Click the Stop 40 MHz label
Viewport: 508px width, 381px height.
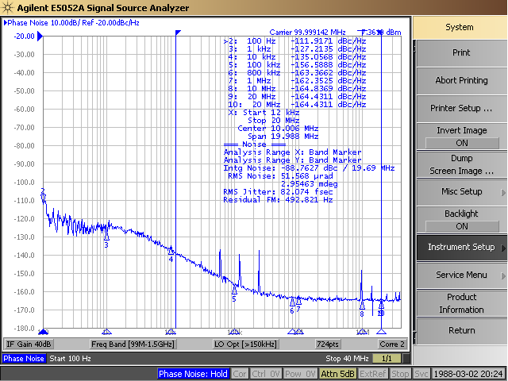point(347,359)
